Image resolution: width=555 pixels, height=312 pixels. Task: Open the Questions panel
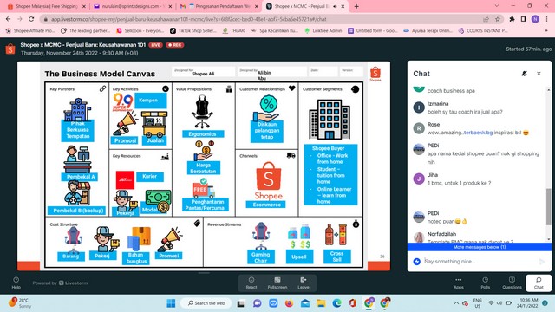click(x=512, y=283)
